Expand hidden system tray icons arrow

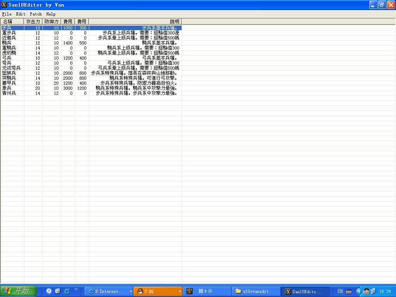[359, 291]
